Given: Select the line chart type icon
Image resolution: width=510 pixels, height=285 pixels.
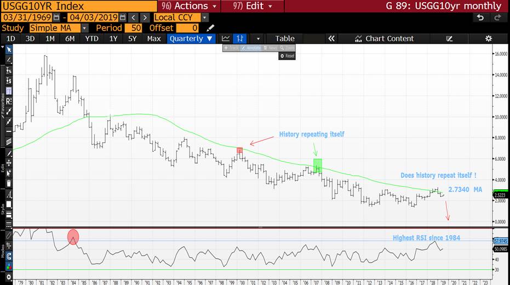Looking at the screenshot, I should click(x=226, y=38).
